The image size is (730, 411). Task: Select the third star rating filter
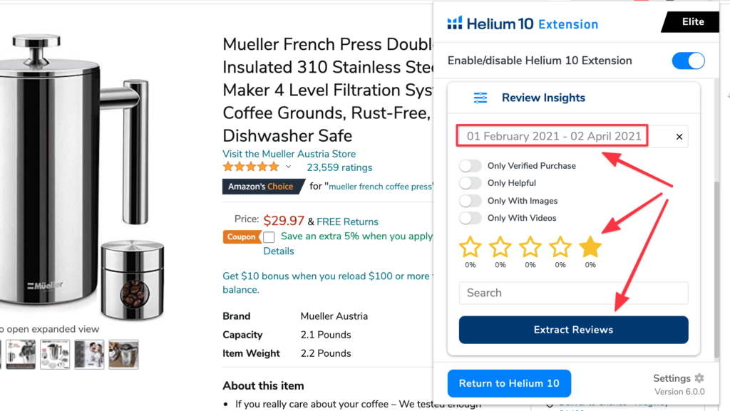click(530, 248)
